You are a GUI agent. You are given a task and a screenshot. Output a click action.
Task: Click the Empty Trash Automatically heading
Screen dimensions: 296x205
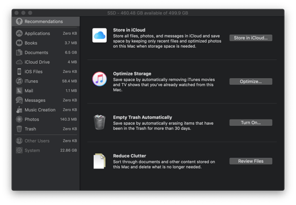tap(143, 117)
